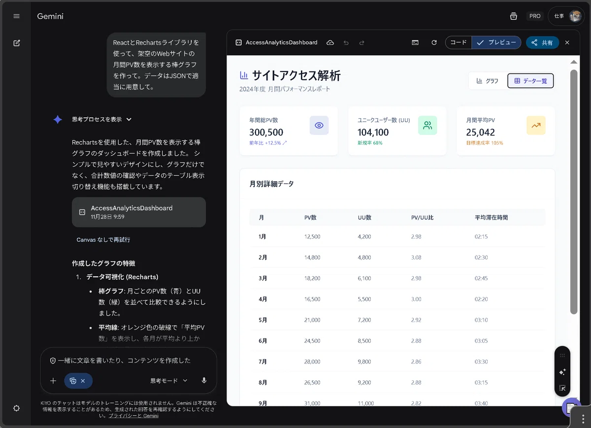Image resolution: width=591 pixels, height=428 pixels.
Task: Click the 28,000 PV value for 7月
Action: 312,362
